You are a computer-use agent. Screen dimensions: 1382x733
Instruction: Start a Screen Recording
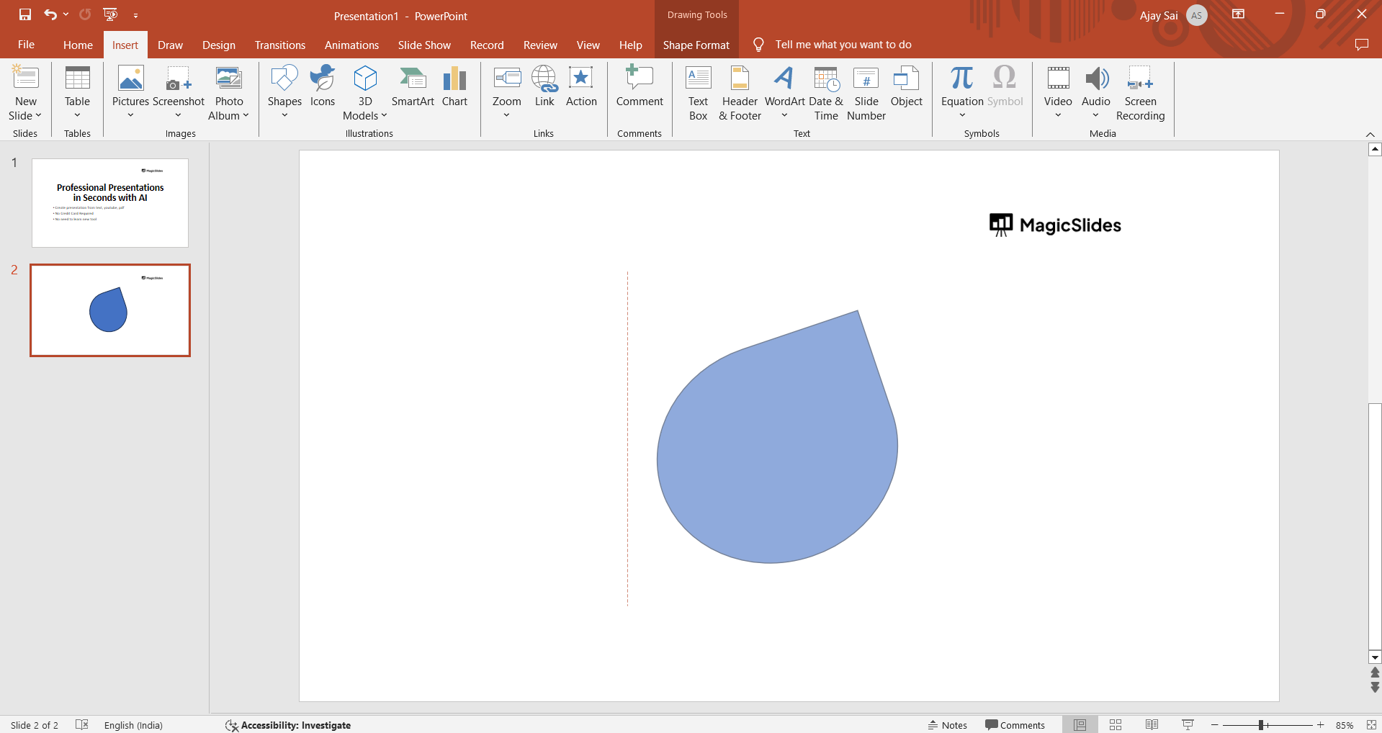(1140, 94)
